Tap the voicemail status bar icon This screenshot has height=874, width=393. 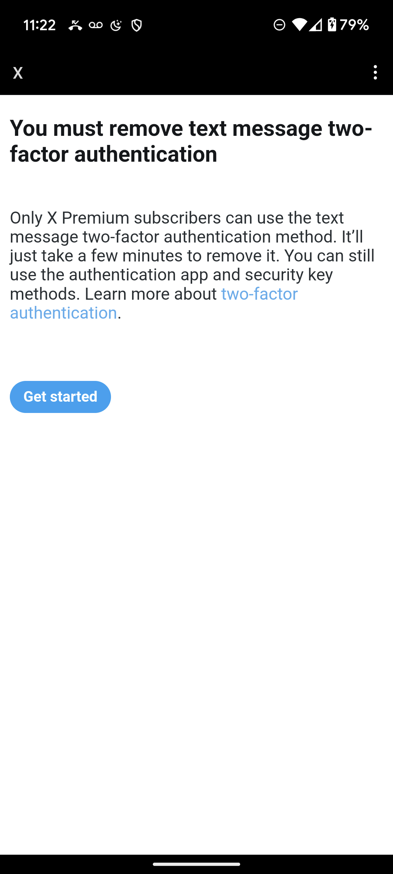tap(96, 25)
